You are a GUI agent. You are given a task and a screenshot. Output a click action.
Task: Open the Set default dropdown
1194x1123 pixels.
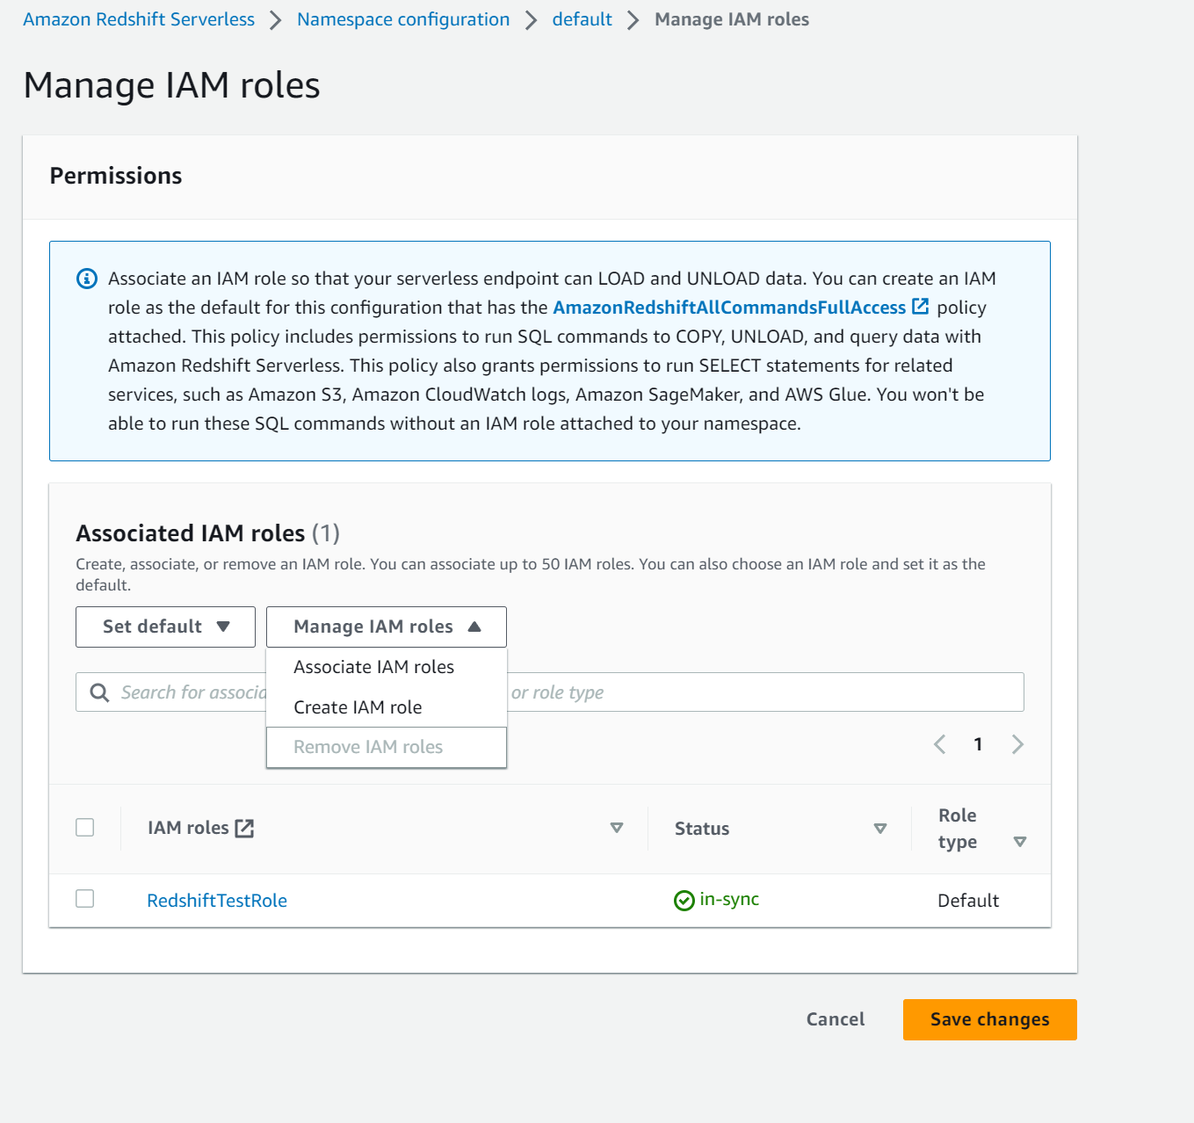tap(165, 627)
